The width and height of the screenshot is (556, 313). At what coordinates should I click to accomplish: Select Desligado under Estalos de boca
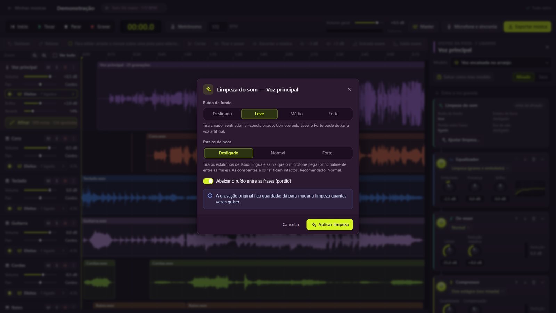pos(229,153)
